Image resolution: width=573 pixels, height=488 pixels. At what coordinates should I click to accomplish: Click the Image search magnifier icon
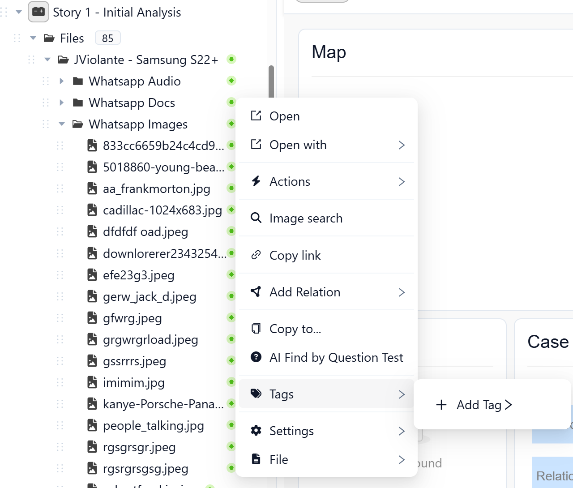tap(256, 218)
